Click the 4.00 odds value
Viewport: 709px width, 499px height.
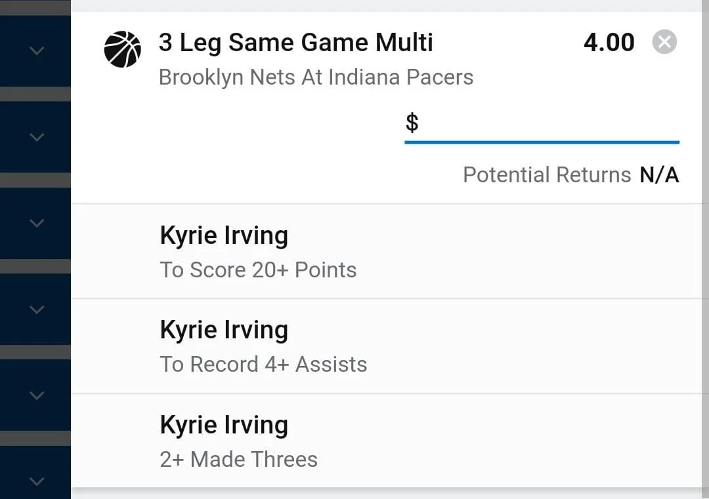[609, 43]
